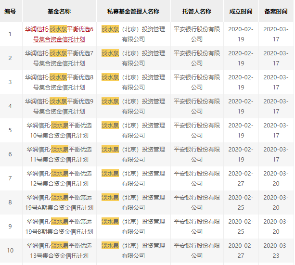Image resolution: width=295 pixels, height=265 pixels.
Task: Click custodian 平安银行股份有限公司 in row 6
Action: pos(197,154)
